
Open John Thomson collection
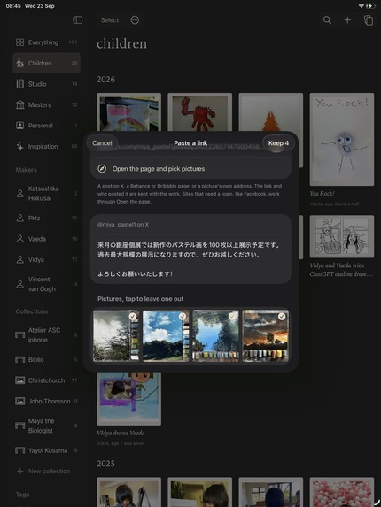[x=46, y=402]
